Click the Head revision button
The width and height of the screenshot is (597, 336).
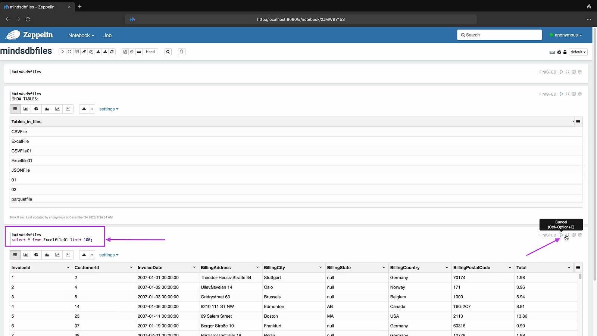tap(150, 52)
